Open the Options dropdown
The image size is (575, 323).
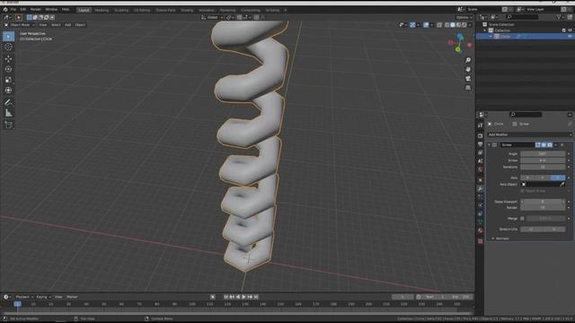point(464,18)
